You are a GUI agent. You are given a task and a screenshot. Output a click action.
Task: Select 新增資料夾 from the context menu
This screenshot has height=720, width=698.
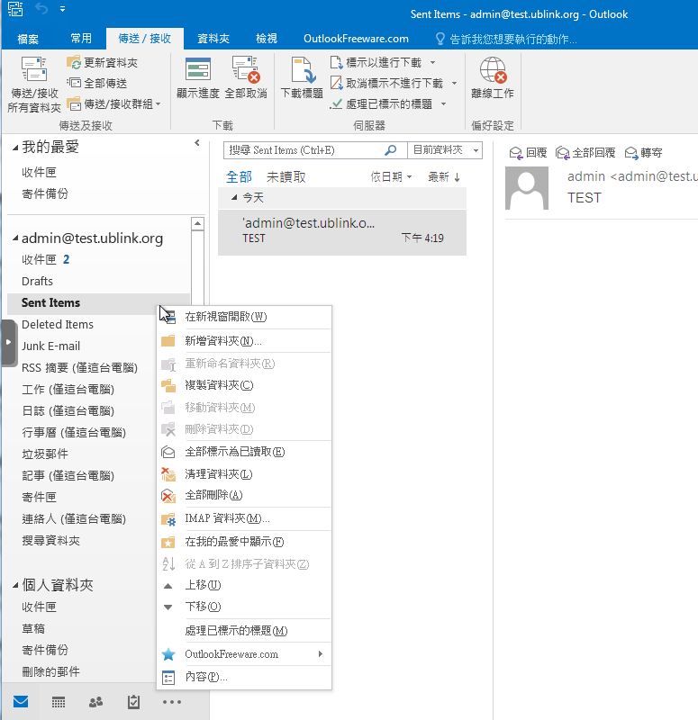[x=222, y=341]
